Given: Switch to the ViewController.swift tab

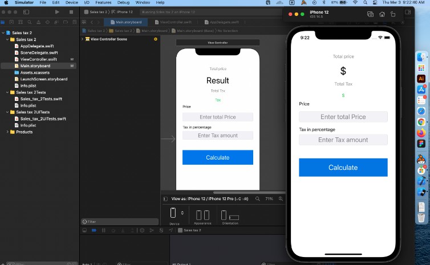Looking at the screenshot, I should tap(172, 21).
